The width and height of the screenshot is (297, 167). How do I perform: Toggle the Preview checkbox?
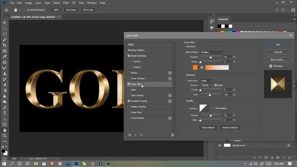pos(271,66)
